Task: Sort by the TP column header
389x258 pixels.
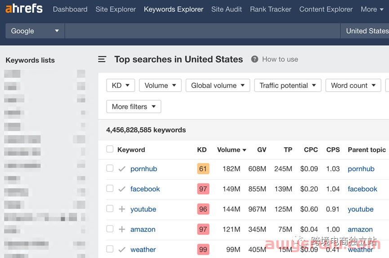Action: pyautogui.click(x=288, y=150)
